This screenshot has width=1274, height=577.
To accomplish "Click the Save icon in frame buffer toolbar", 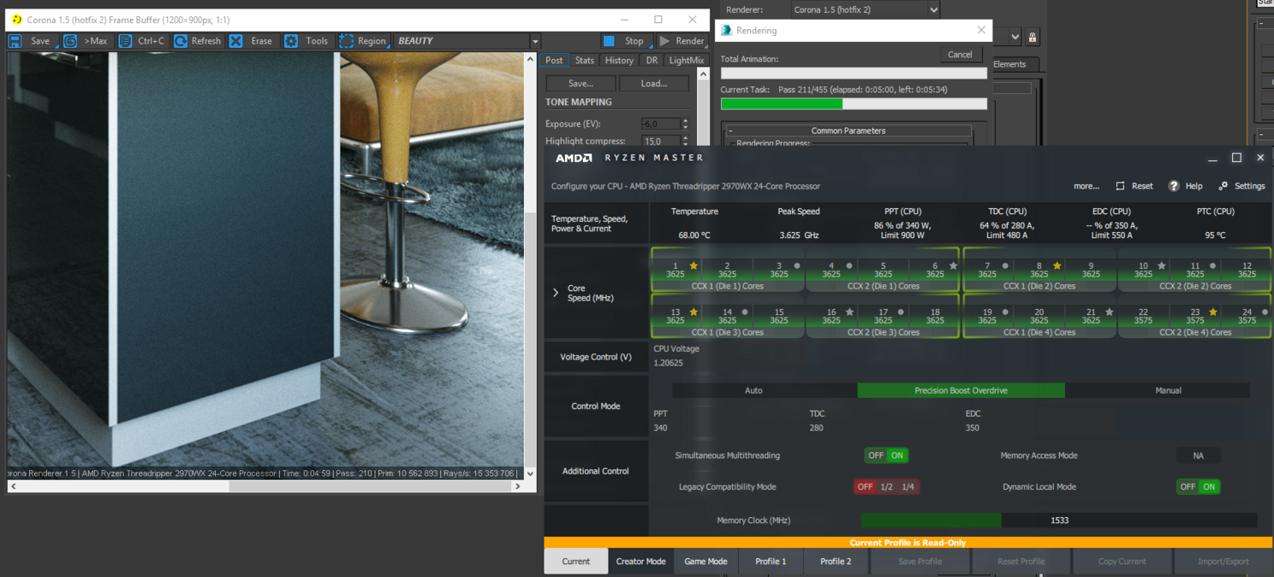I will pos(15,41).
